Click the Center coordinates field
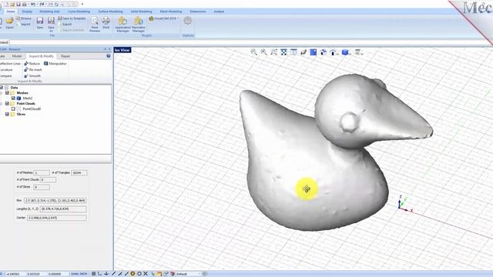 56,218
